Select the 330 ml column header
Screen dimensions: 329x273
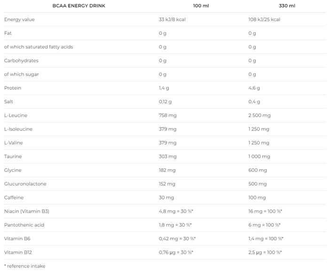[287, 6]
